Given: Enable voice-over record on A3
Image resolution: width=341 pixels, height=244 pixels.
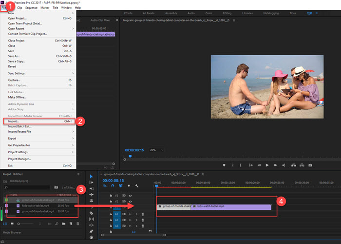Looking at the screenshot, I should [143, 226].
